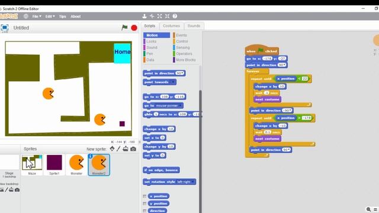
Task: Switch to the Sounds tab
Action: coord(194,26)
